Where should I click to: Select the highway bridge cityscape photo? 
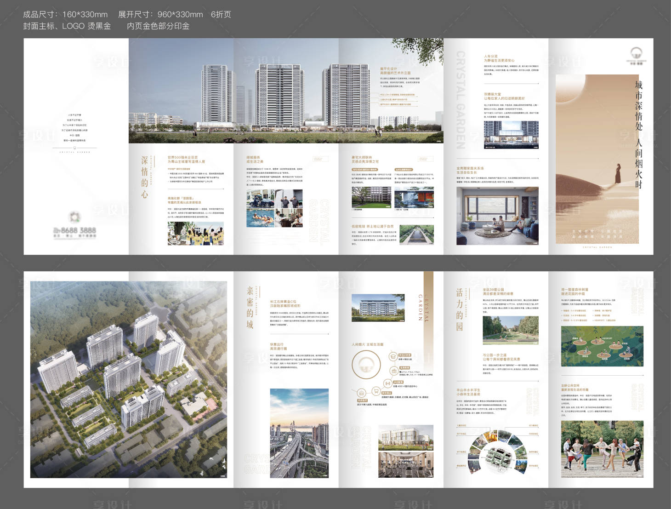pyautogui.click(x=299, y=434)
